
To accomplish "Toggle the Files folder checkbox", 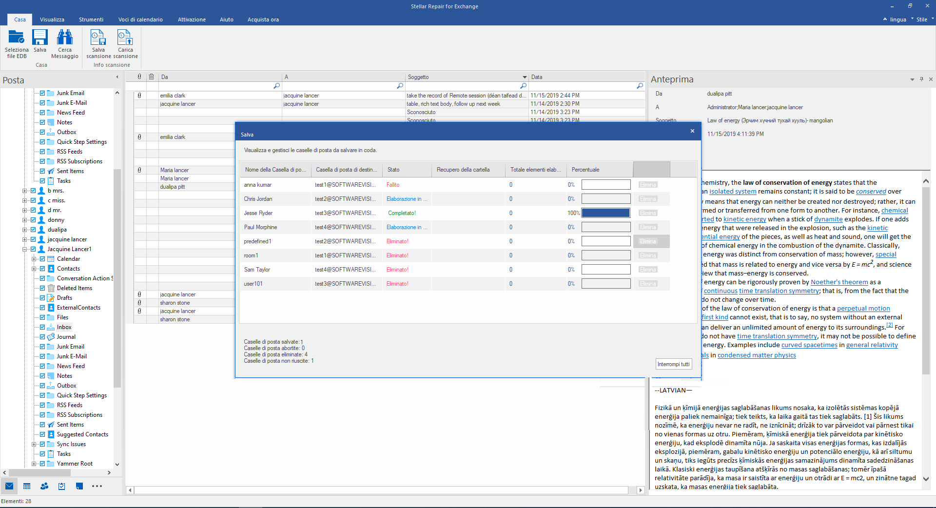I will 42,317.
